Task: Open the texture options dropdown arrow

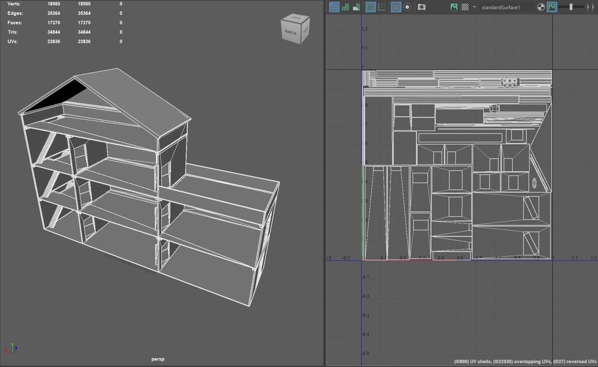Action: (475, 7)
